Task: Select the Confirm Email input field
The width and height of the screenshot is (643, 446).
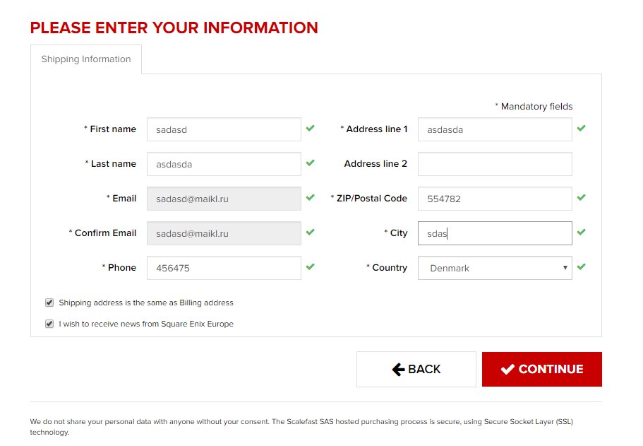Action: 224,233
